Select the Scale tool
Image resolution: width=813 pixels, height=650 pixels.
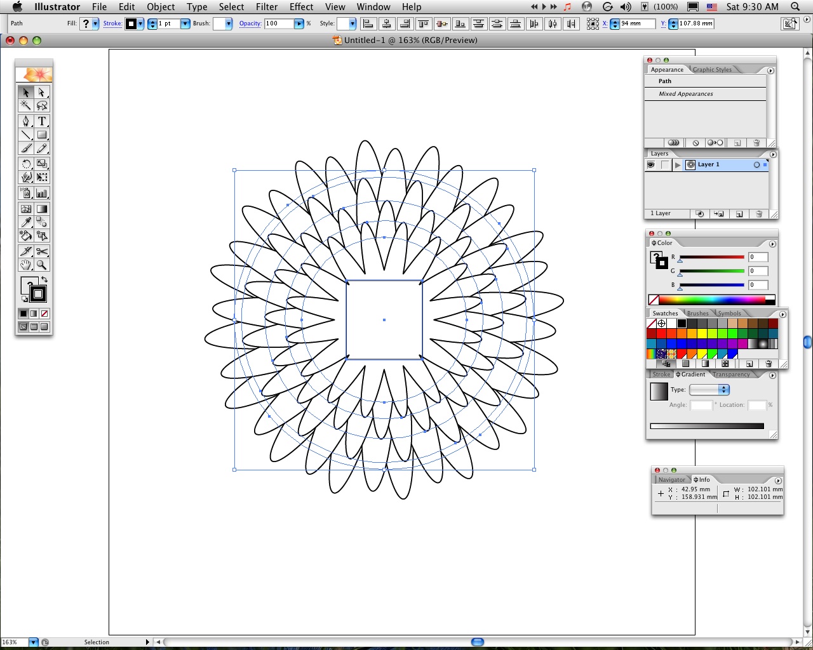[42, 164]
